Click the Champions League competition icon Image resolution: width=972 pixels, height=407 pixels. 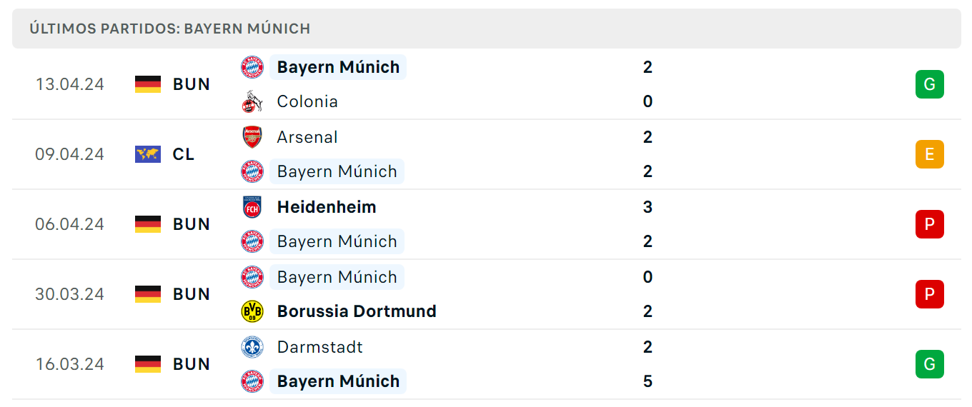[148, 154]
